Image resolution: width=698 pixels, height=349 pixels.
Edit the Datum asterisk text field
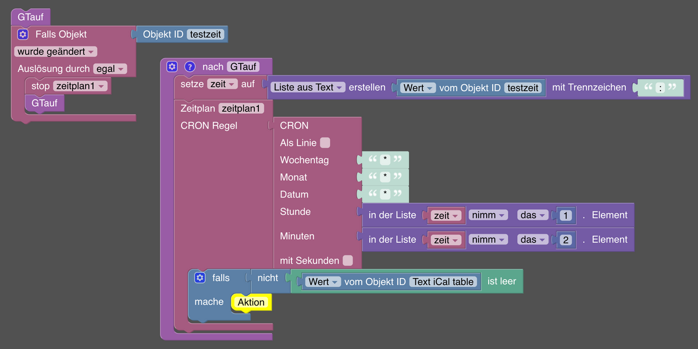384,194
